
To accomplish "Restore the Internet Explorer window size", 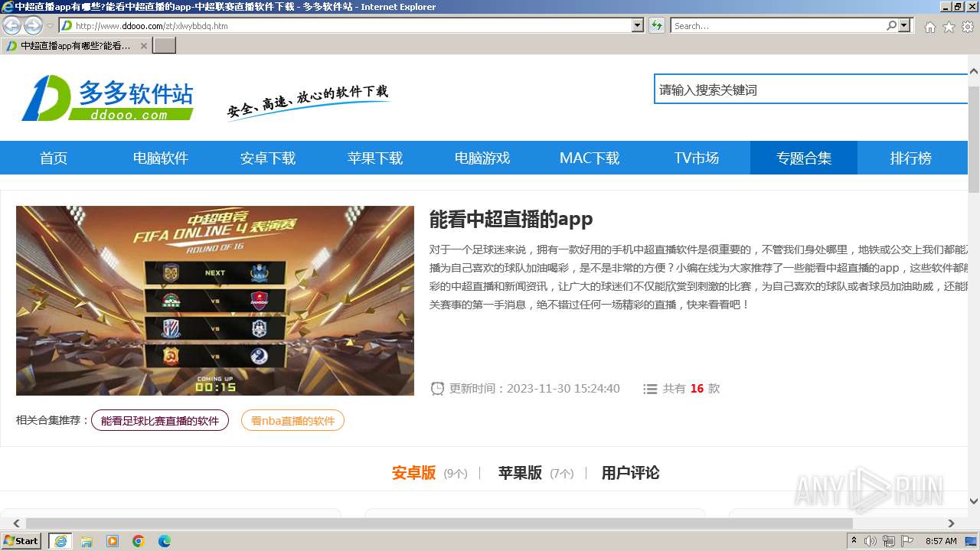I will pos(958,7).
